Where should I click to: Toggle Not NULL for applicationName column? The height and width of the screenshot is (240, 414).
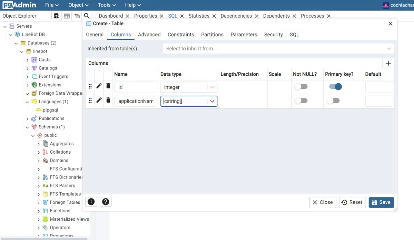tap(301, 100)
